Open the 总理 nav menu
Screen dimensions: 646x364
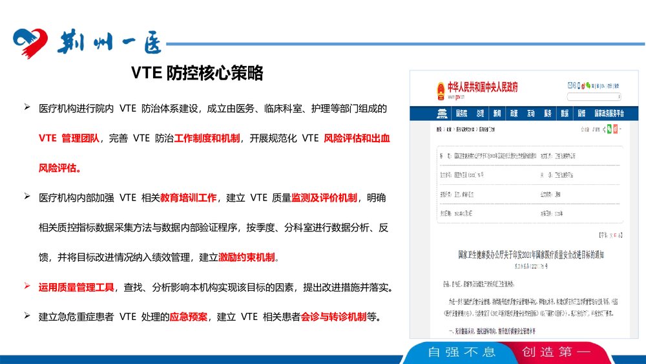pyautogui.click(x=480, y=114)
